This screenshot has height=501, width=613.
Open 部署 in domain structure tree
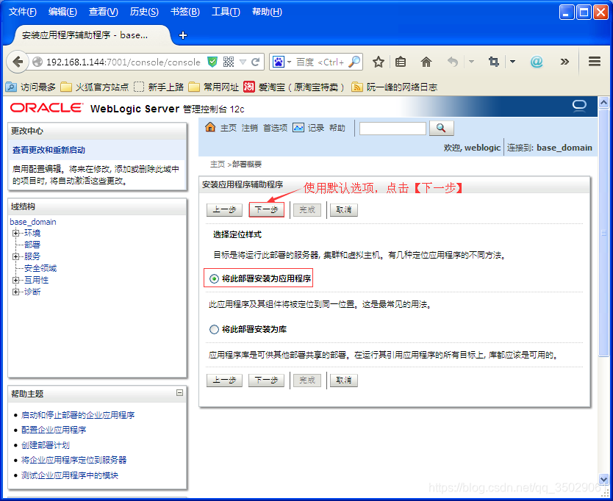point(32,245)
